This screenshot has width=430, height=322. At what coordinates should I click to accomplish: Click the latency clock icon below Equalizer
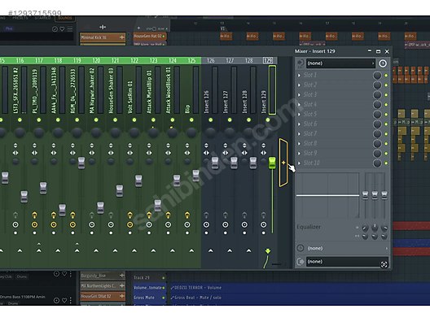pyautogui.click(x=301, y=248)
